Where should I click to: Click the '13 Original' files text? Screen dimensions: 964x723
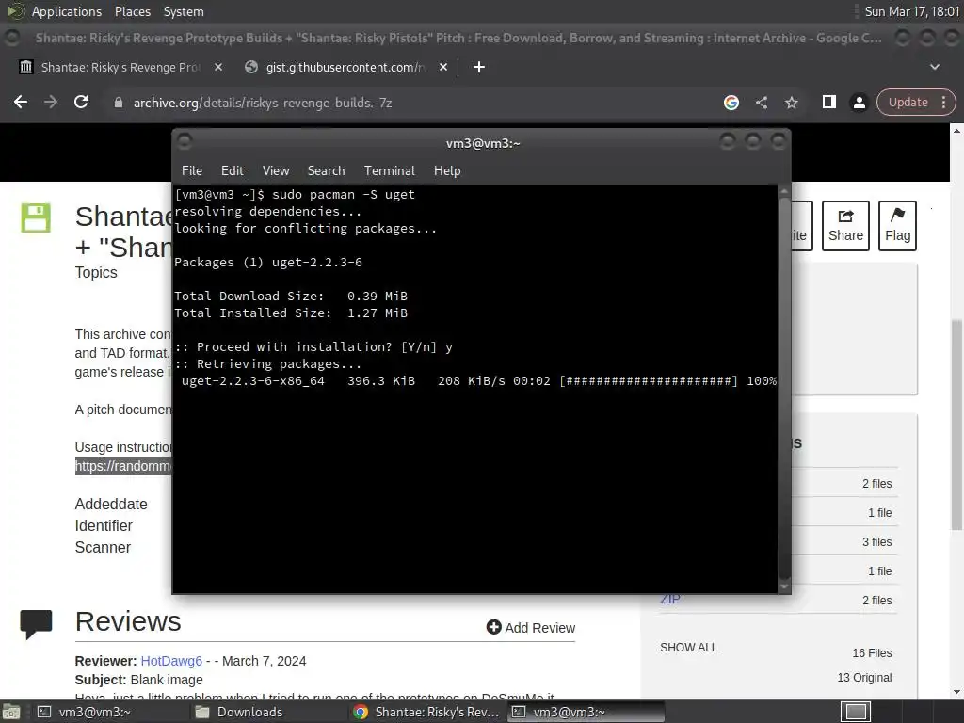(x=864, y=678)
